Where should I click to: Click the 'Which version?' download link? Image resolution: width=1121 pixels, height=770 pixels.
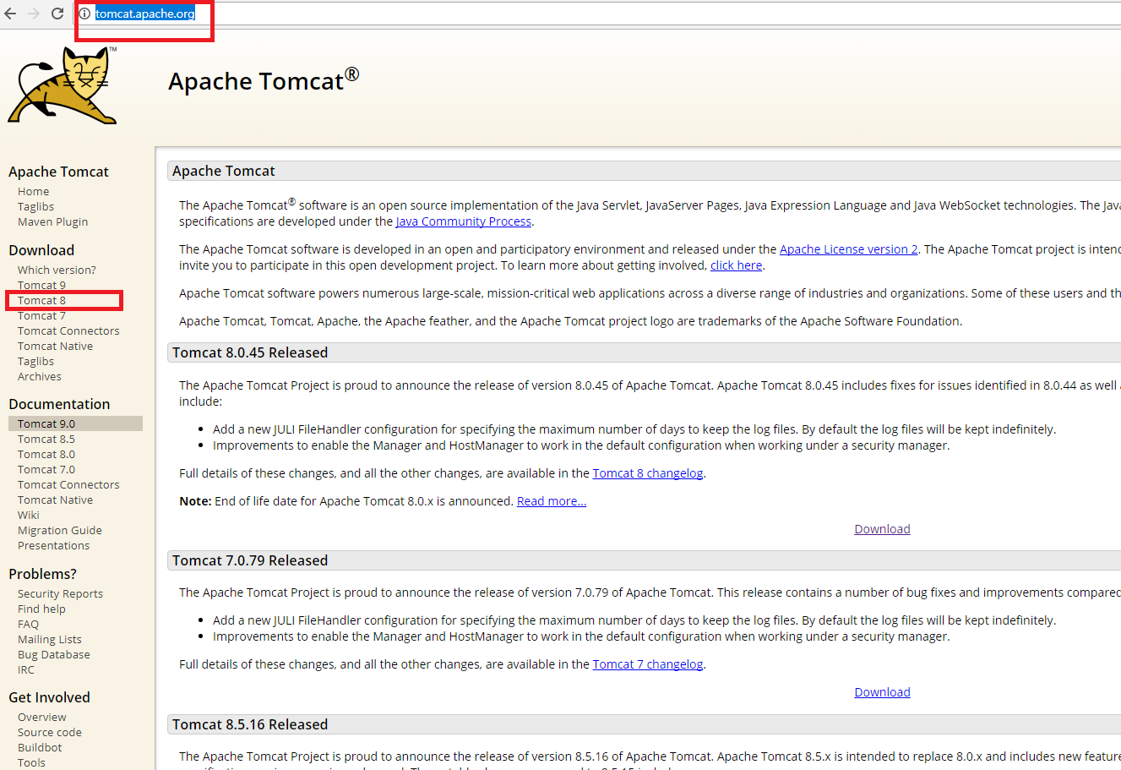pos(57,270)
